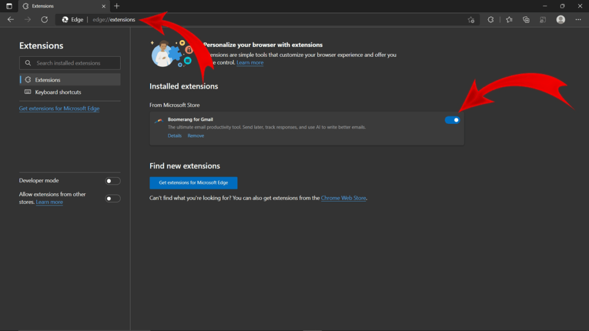Open a new browser tab
This screenshot has width=589, height=331.
(x=116, y=6)
